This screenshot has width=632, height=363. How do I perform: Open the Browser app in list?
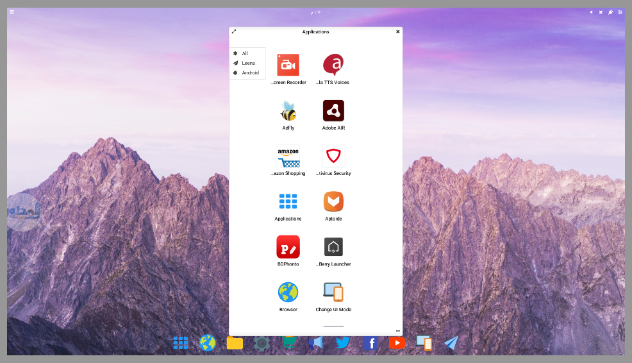[x=288, y=292]
